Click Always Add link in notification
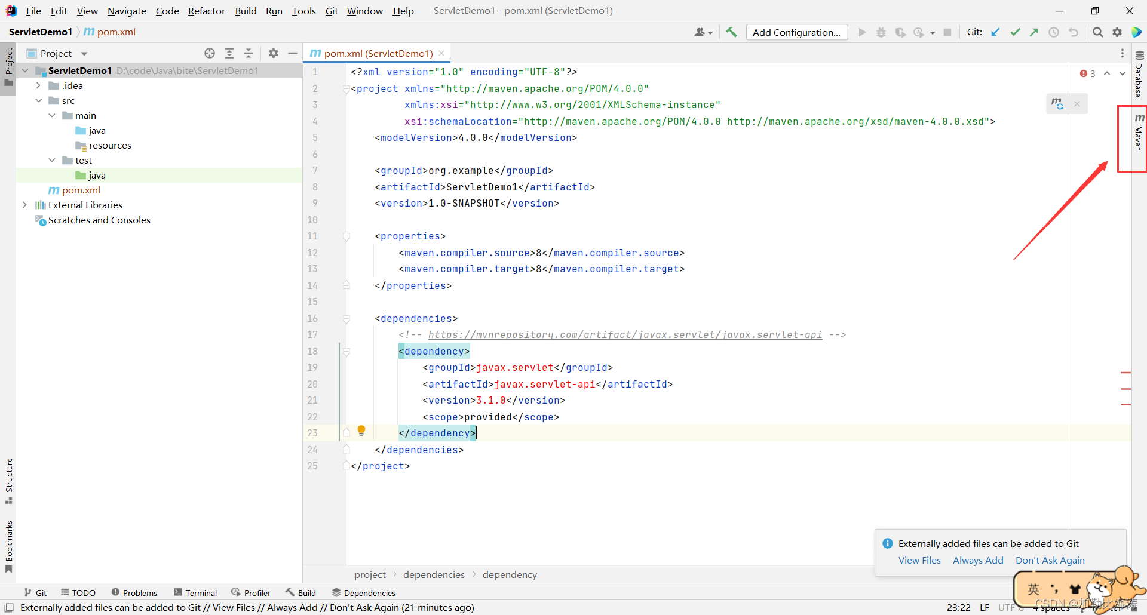 978,560
